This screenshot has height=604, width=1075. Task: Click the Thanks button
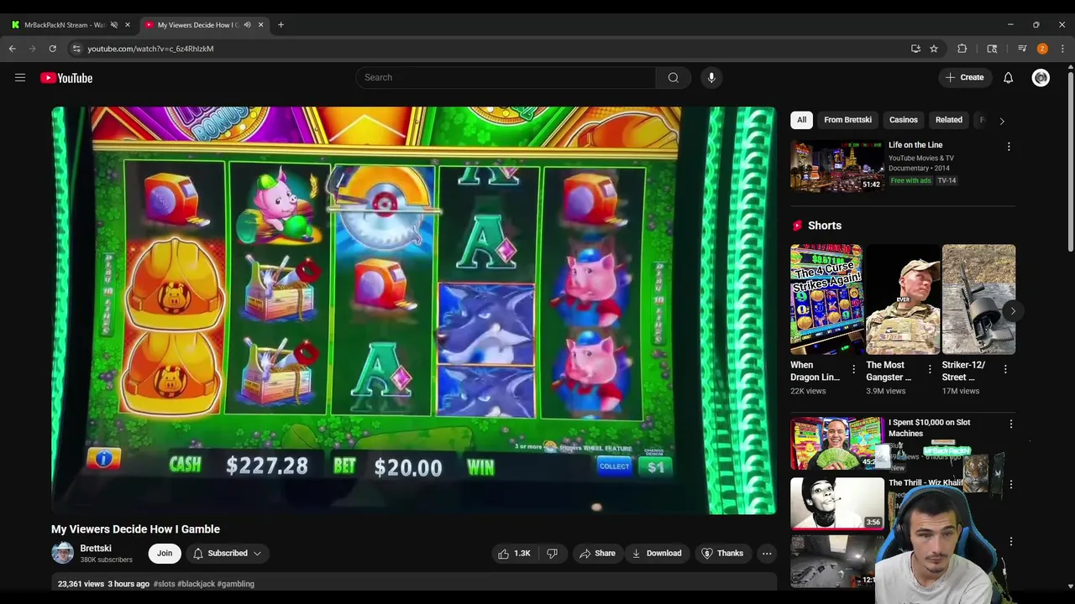pyautogui.click(x=722, y=554)
